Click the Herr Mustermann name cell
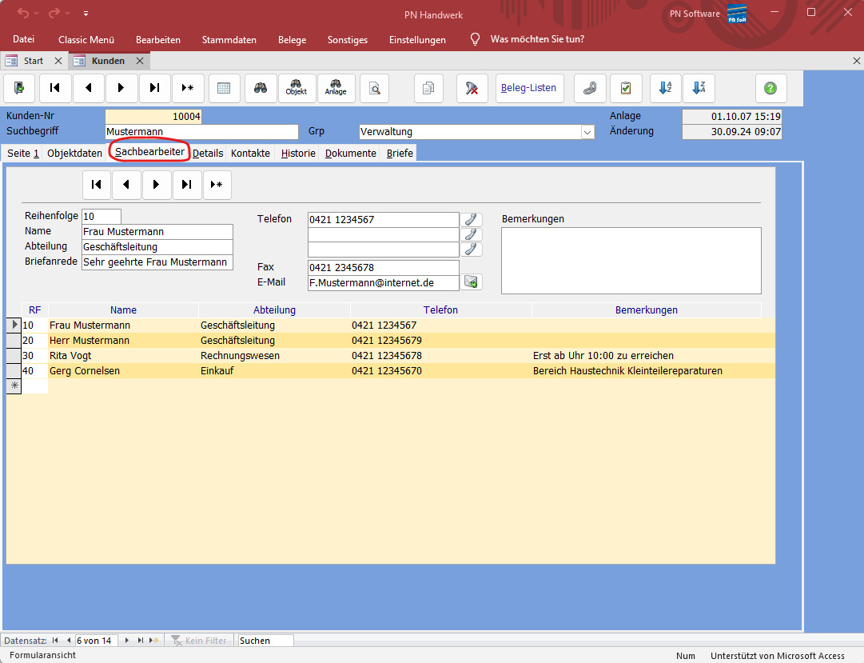Image resolution: width=864 pixels, height=663 pixels. click(x=123, y=341)
